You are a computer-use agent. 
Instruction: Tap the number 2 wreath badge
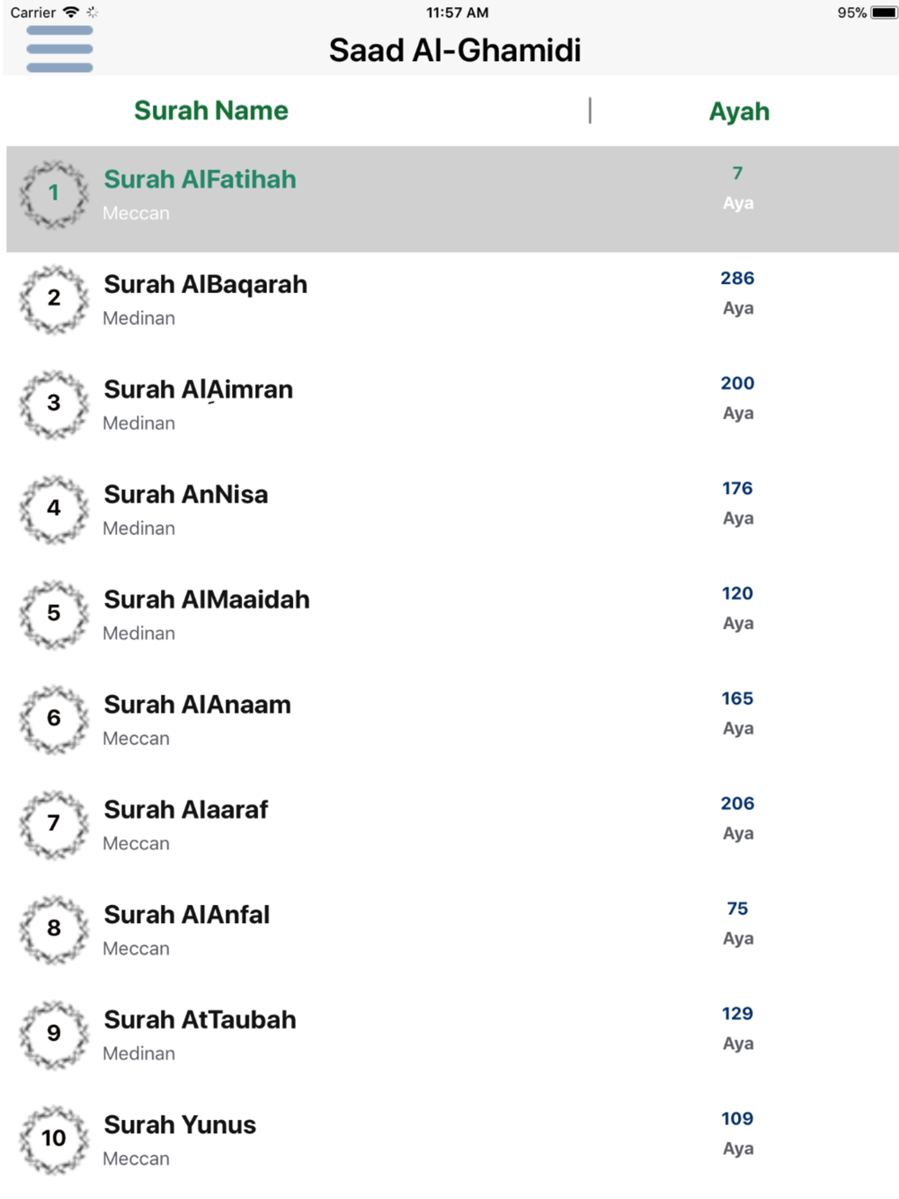click(x=54, y=298)
